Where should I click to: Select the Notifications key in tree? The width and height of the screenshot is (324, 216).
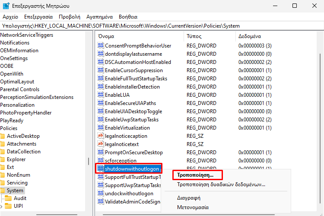tap(15, 43)
